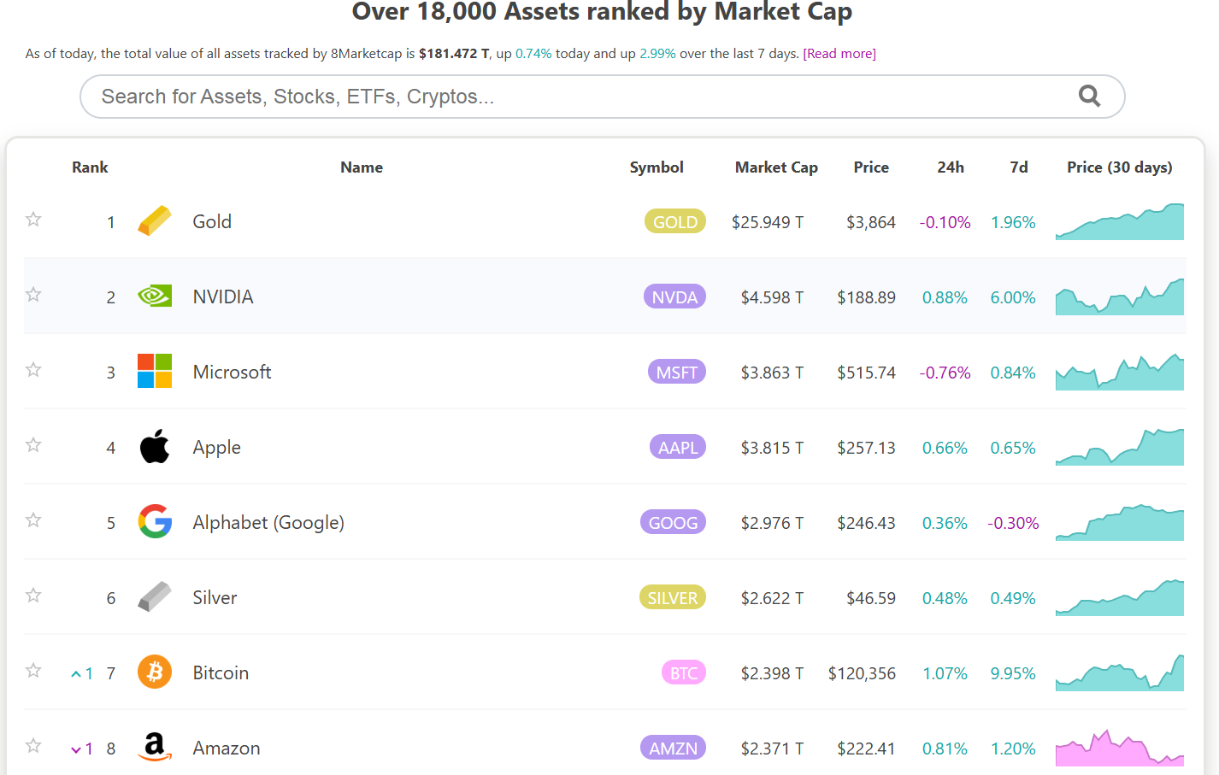
Task: Open the NVIDIA logo icon
Action: pyautogui.click(x=155, y=296)
